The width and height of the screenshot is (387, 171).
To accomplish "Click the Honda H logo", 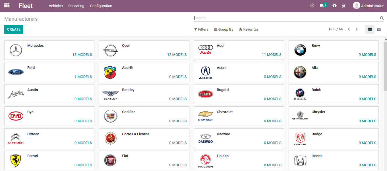I will click(x=300, y=161).
